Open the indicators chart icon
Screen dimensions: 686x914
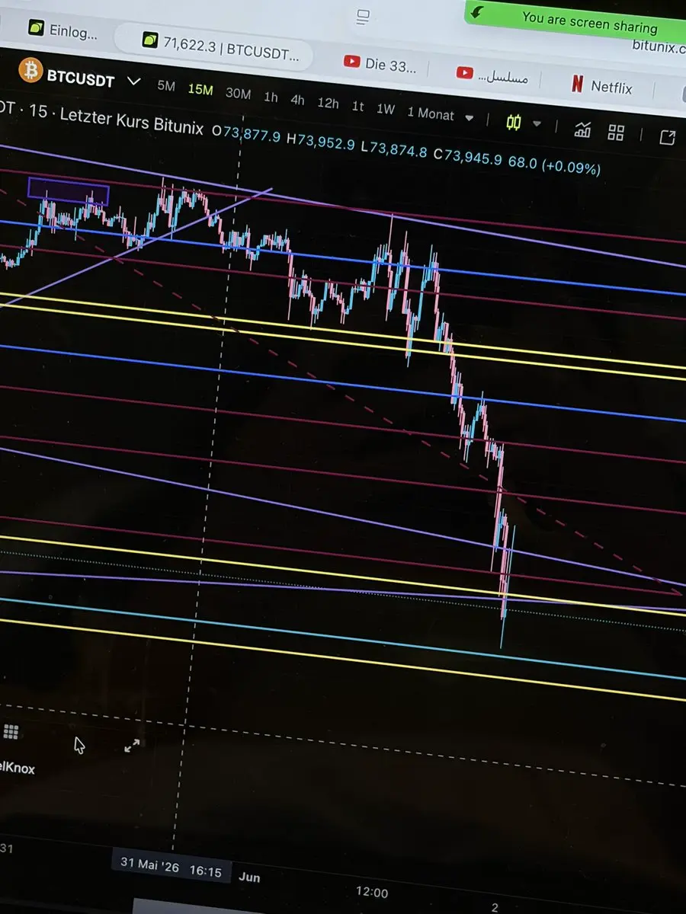583,129
